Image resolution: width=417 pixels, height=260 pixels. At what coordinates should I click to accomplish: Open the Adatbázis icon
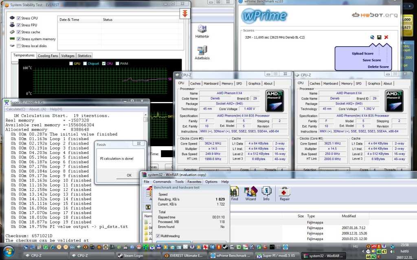tap(202, 52)
